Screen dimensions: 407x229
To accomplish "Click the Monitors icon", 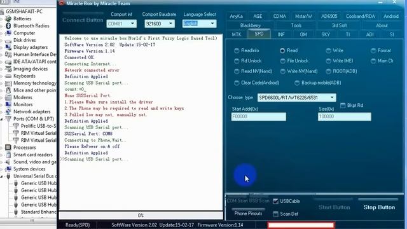I will click(x=8, y=104).
